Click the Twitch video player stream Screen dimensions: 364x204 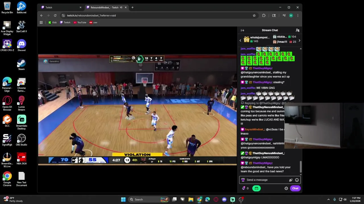pos(137,109)
